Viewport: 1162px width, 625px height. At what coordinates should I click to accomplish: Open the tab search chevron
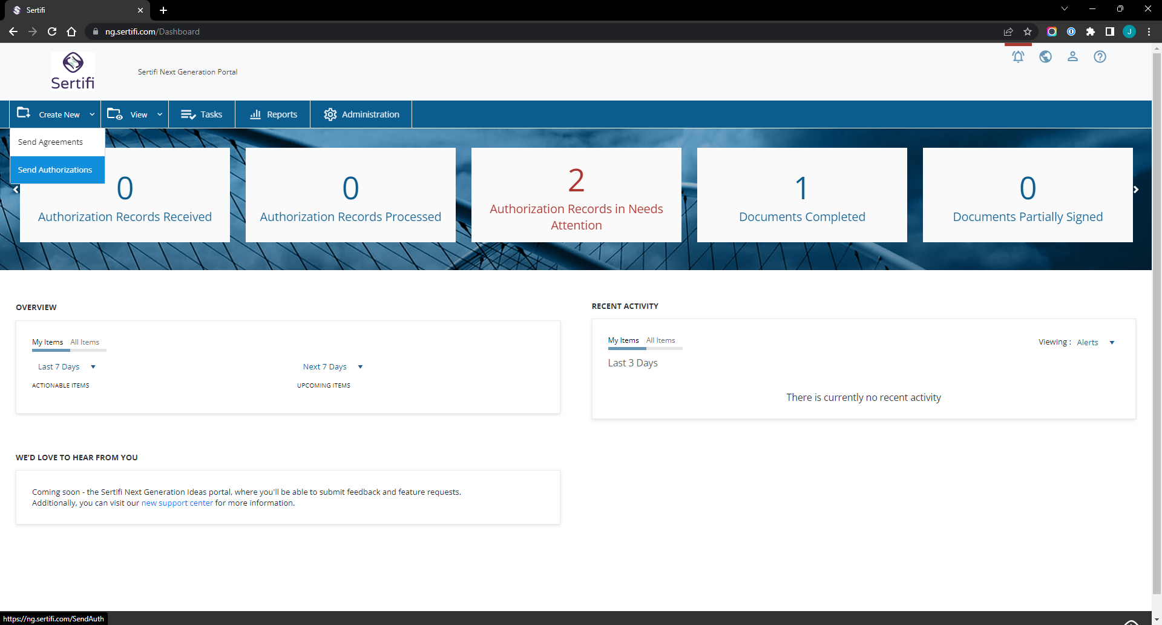pyautogui.click(x=1065, y=8)
